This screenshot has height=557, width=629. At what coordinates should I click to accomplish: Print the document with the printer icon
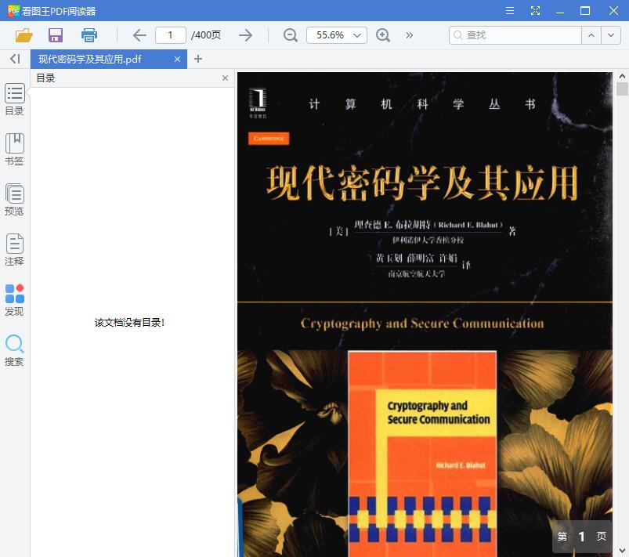pos(89,35)
